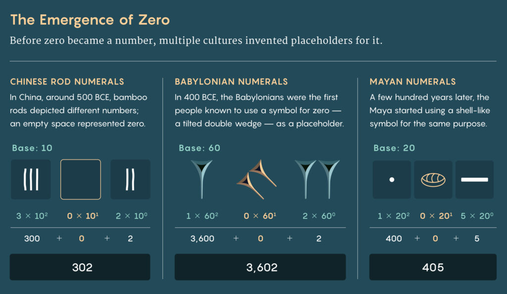Select the tilted double wedge zero symbol
507x294 pixels.
tap(257, 179)
